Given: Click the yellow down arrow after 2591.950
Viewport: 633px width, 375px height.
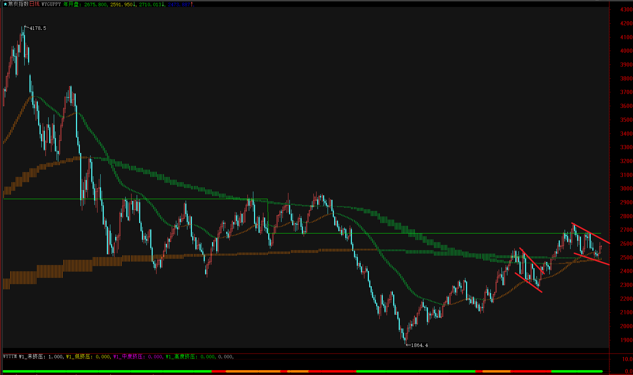Looking at the screenshot, I should pos(134,4).
